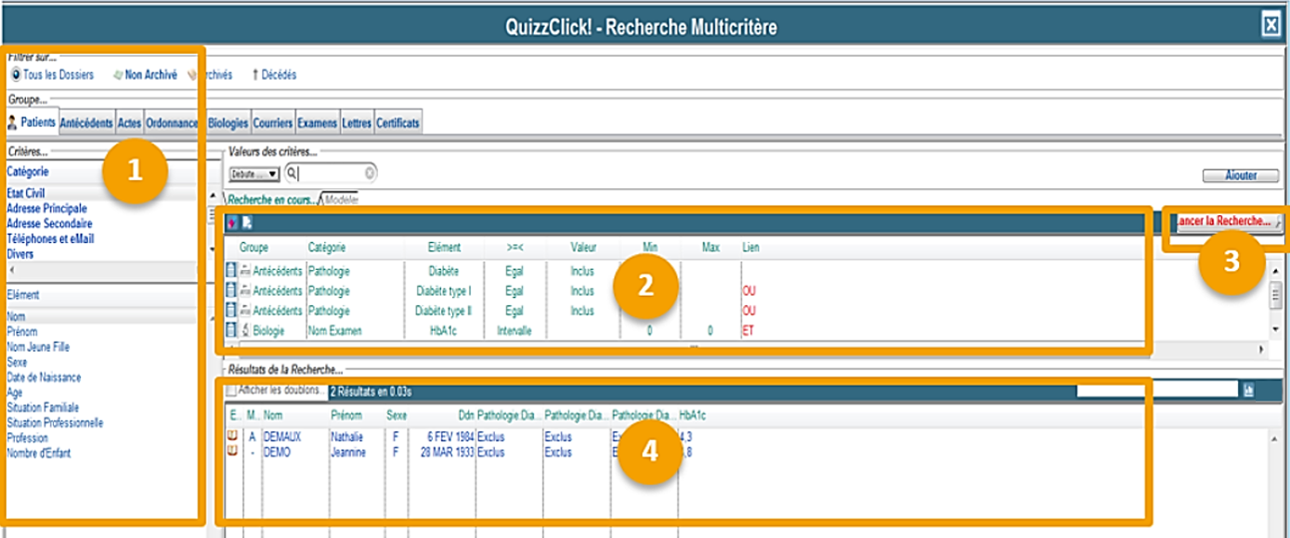The width and height of the screenshot is (1290, 538).
Task: Open the Certificats tab
Action: click(x=397, y=123)
